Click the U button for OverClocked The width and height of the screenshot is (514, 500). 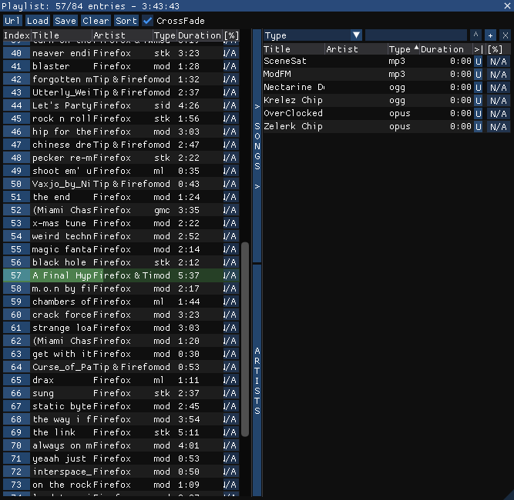click(479, 114)
